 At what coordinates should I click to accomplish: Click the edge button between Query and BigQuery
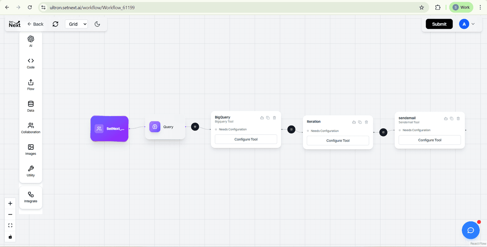(195, 127)
